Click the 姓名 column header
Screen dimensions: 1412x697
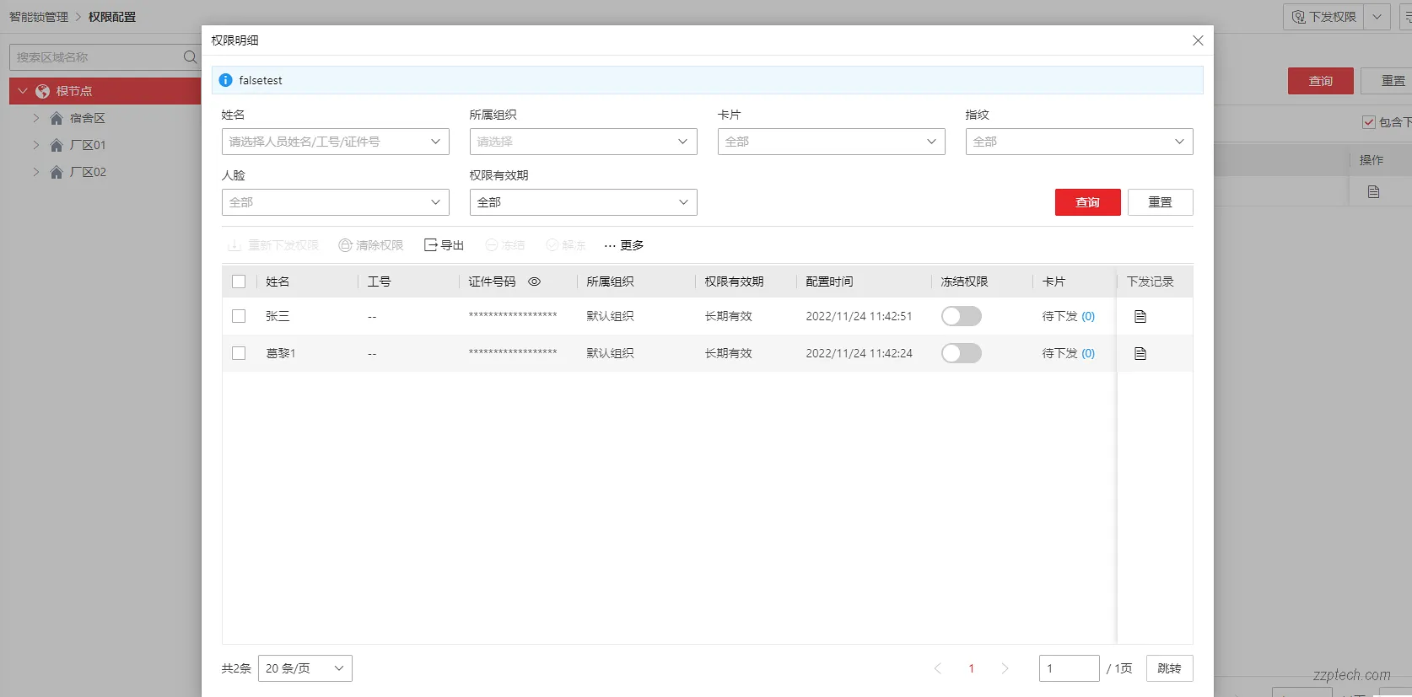(278, 281)
